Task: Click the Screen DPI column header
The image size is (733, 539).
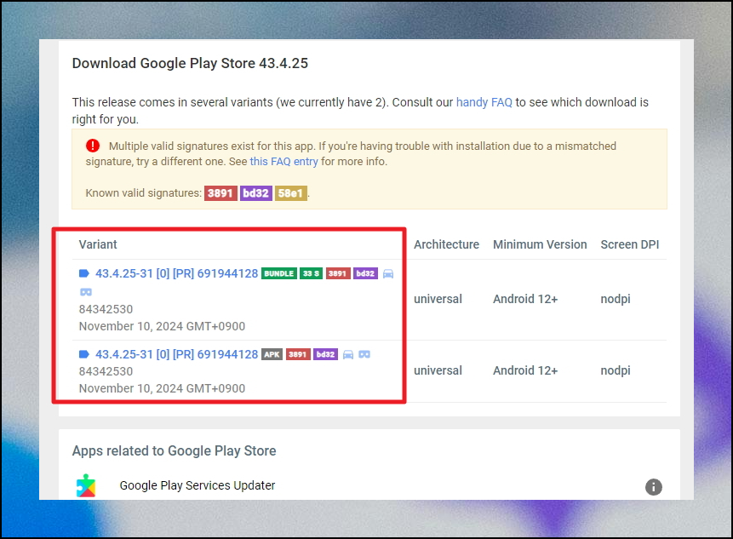Action: 630,244
